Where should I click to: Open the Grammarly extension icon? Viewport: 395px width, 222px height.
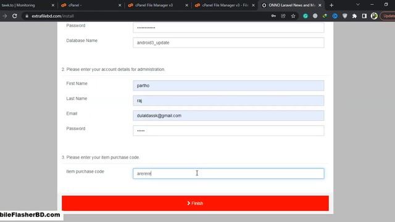coord(306,16)
